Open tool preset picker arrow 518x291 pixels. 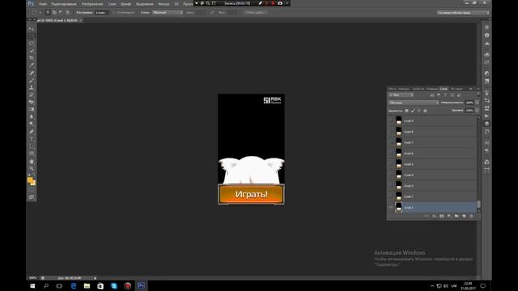40,13
